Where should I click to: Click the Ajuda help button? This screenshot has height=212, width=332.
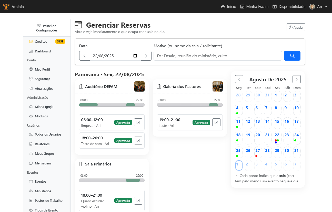[296, 27]
